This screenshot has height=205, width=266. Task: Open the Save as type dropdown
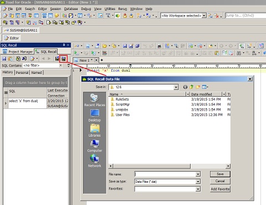point(198,182)
